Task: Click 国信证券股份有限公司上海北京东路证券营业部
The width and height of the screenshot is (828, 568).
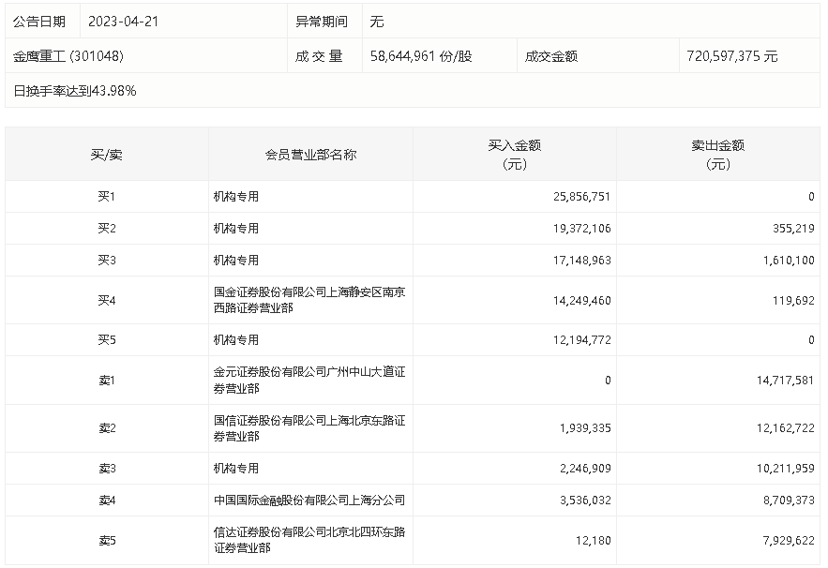Action: [x=309, y=428]
